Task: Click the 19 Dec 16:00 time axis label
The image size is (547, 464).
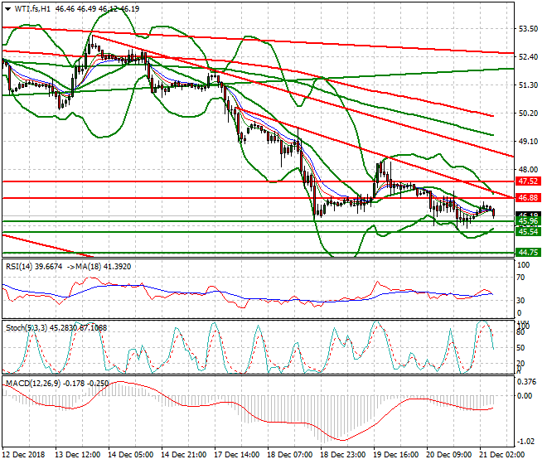Action: point(395,455)
